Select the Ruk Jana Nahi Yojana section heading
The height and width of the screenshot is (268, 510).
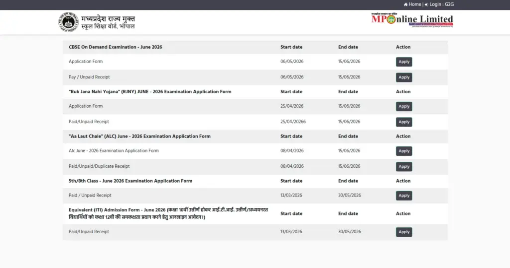150,92
